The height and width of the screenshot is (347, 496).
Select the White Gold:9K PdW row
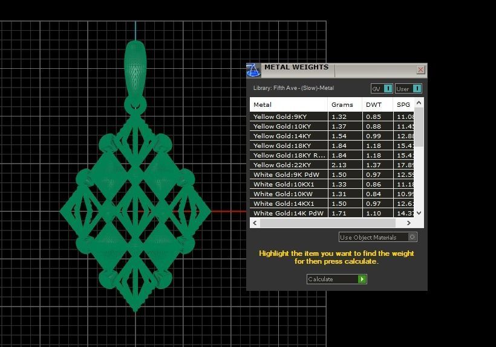coord(332,175)
